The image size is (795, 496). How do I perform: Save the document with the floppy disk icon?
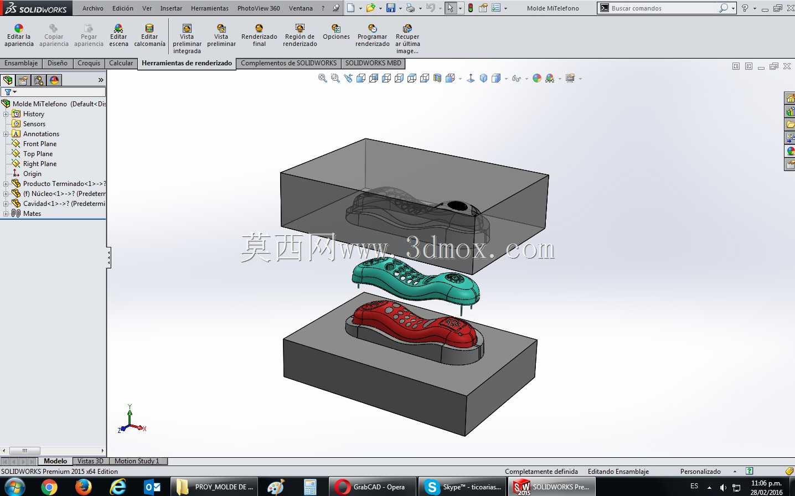pos(391,8)
